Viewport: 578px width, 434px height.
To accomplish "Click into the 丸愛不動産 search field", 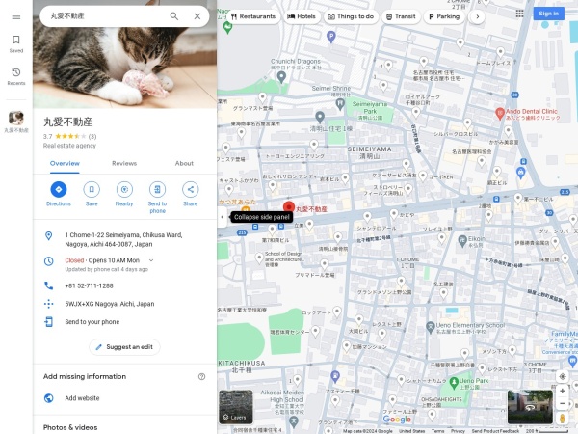I will [107, 16].
